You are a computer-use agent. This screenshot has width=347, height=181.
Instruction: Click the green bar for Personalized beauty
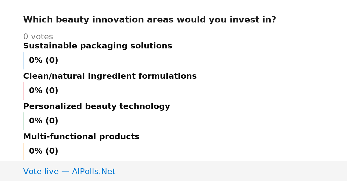point(23,121)
